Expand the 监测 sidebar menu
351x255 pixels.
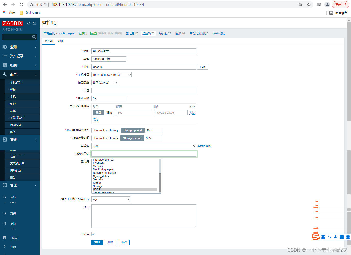pos(20,47)
